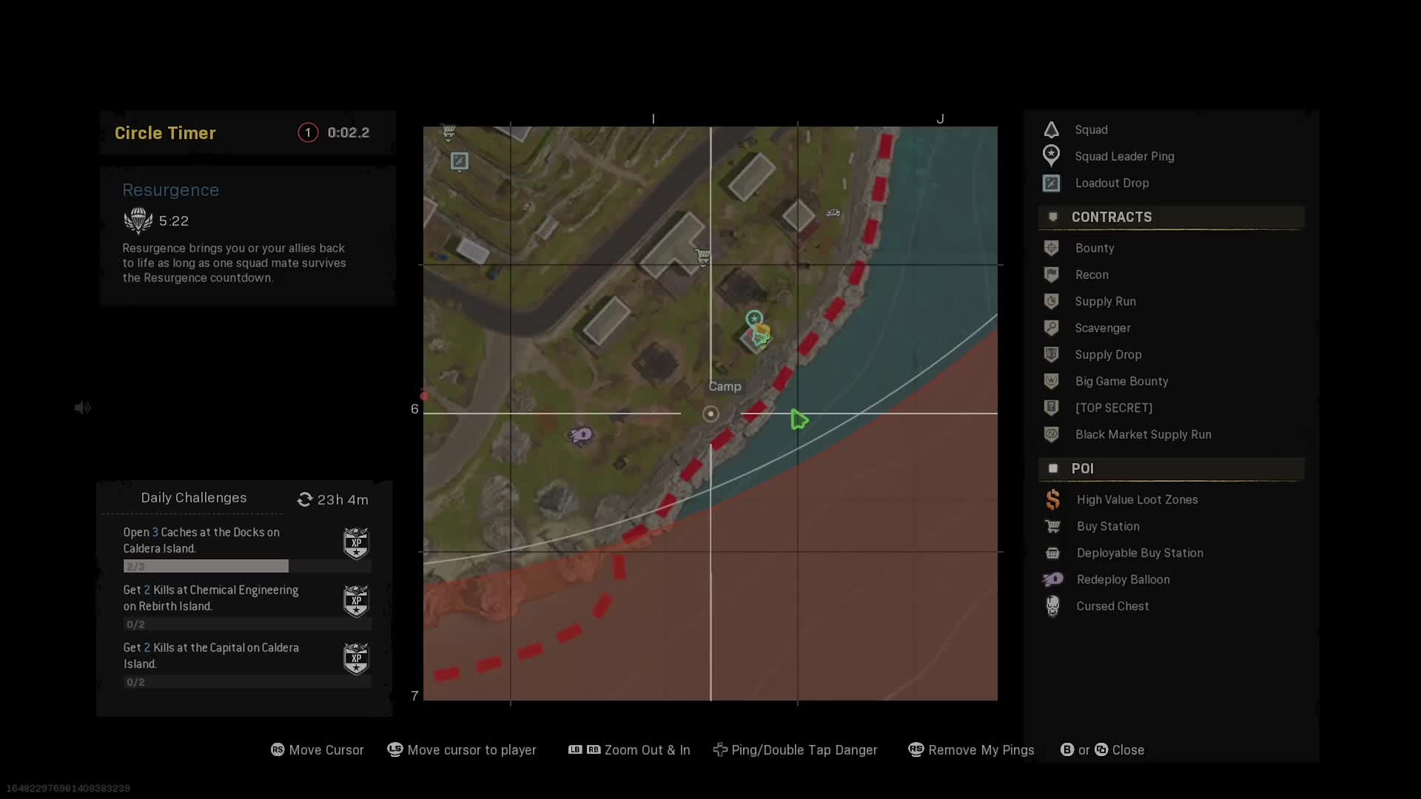Toggle the CONTRACTS legend section checkbox
1421x799 pixels.
[x=1052, y=217]
